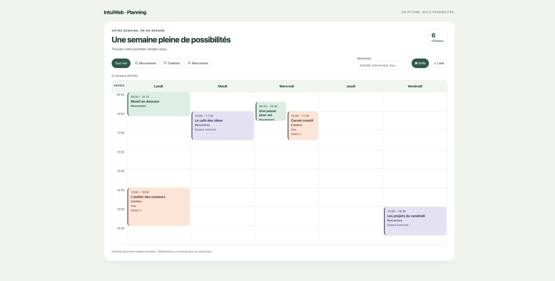
Task: Filter by Création category
Action: 172,63
